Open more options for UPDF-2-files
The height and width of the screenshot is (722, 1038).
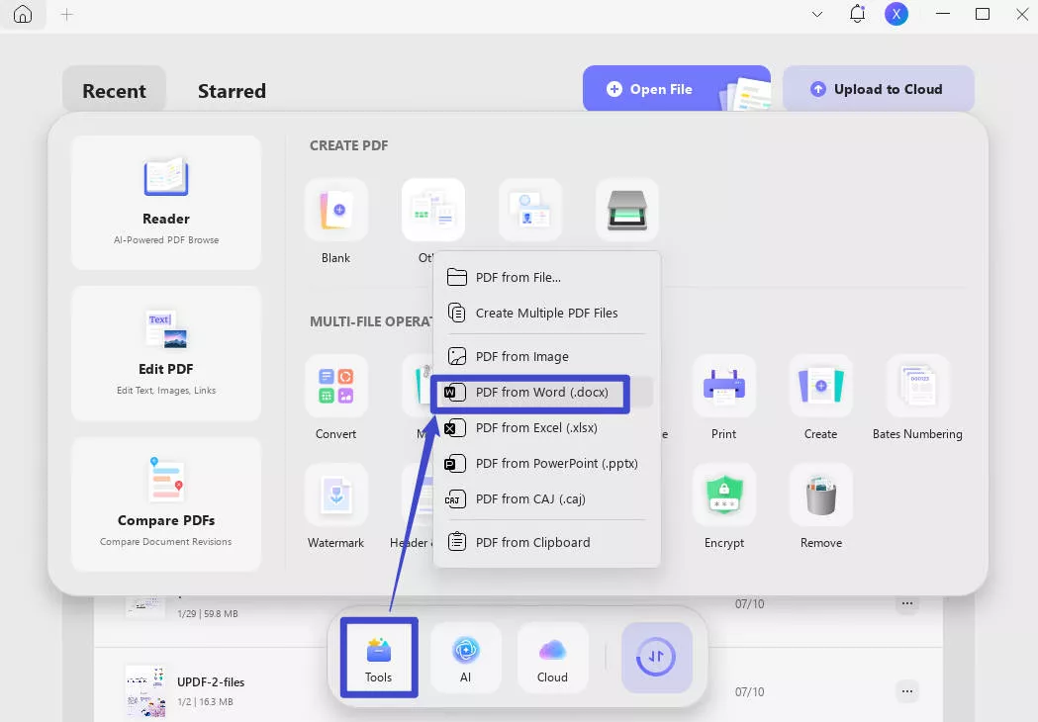tap(906, 690)
